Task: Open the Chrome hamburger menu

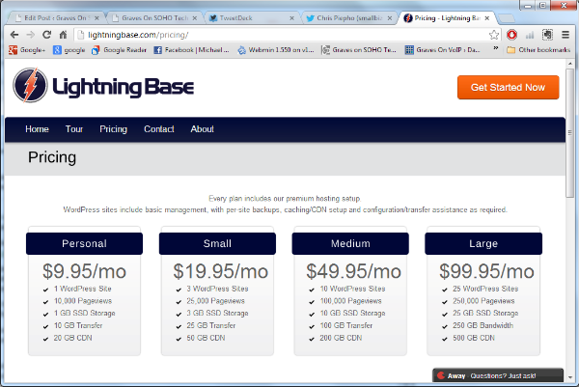Action: [565, 35]
